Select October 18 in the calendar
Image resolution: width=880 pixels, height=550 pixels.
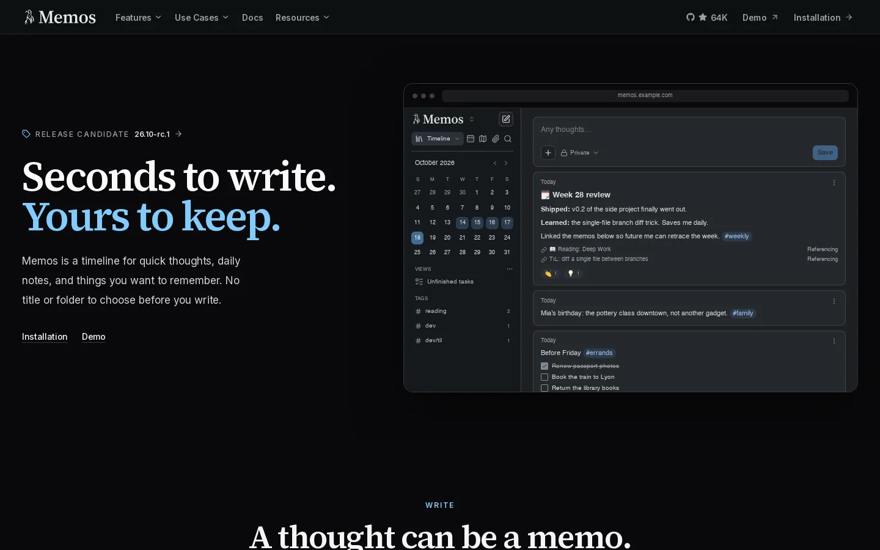point(417,238)
